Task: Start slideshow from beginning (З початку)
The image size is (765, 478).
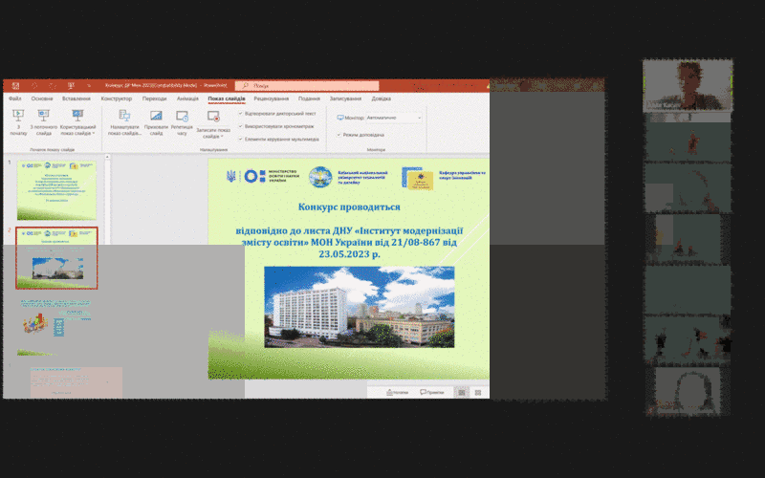Action: (18, 122)
